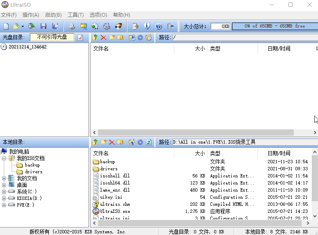Sort disc pane by the 文件名 column header
Viewport: 318px width, 235px height.
point(133,49)
